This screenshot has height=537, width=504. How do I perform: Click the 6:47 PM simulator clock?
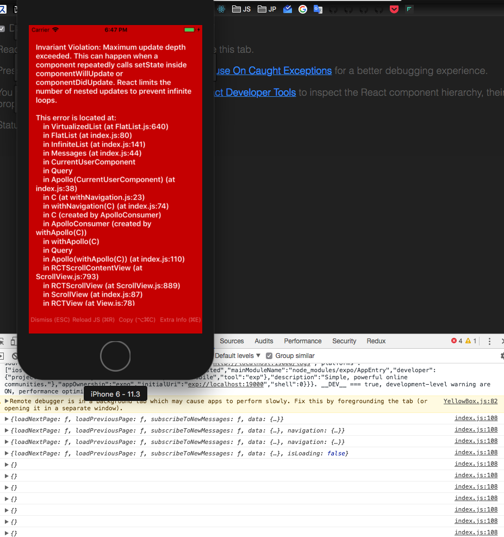[x=116, y=30]
